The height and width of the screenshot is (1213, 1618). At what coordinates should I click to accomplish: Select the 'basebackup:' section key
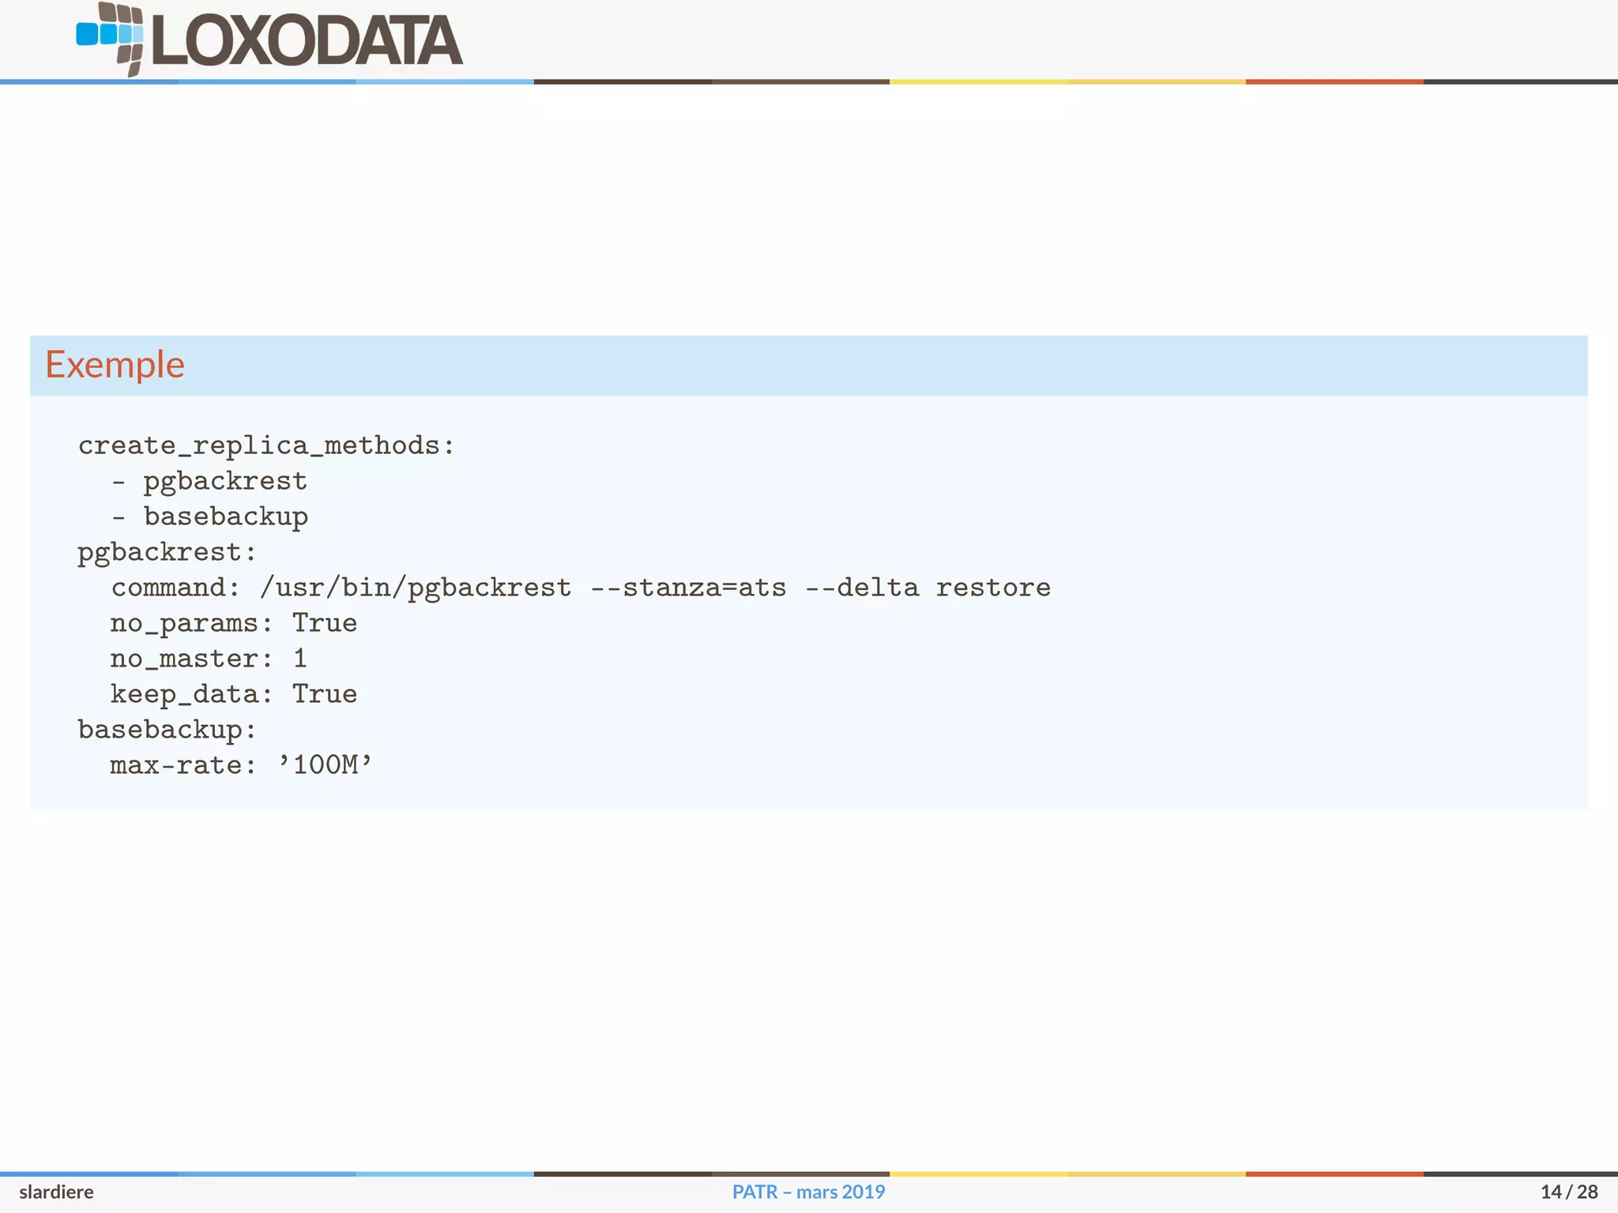pos(167,730)
